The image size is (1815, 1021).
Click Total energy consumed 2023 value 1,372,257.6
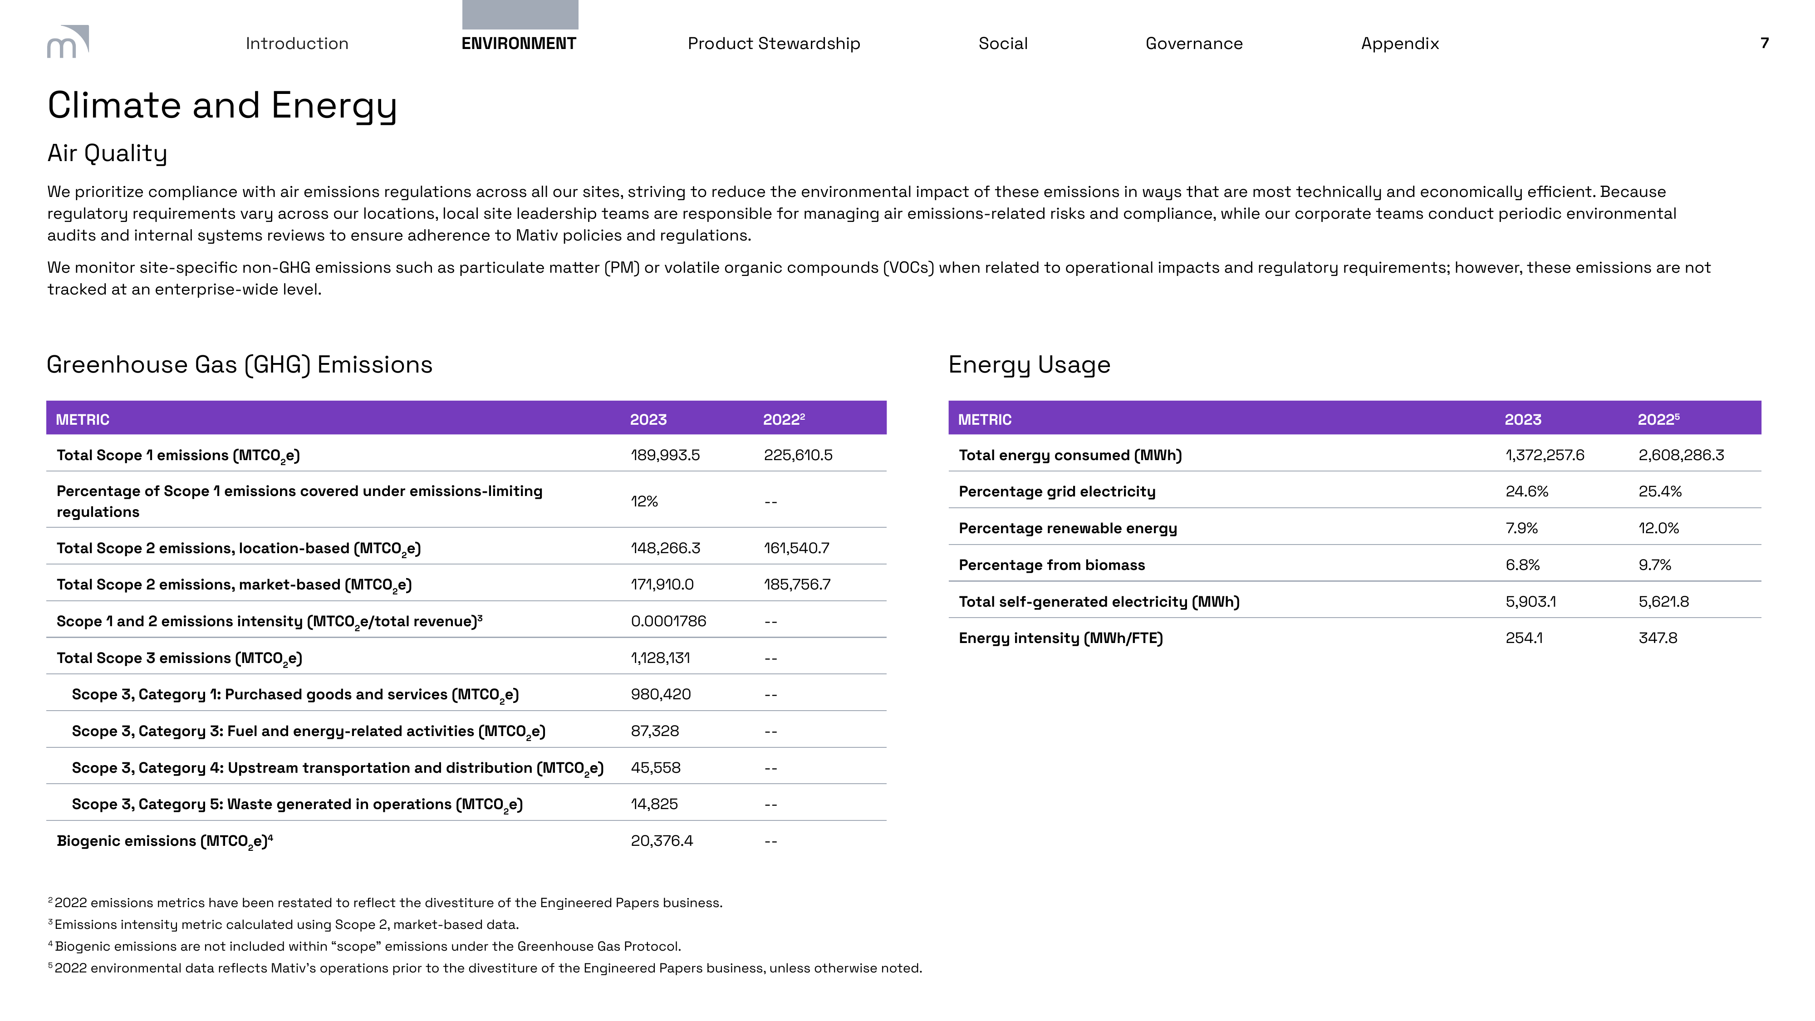tap(1545, 455)
